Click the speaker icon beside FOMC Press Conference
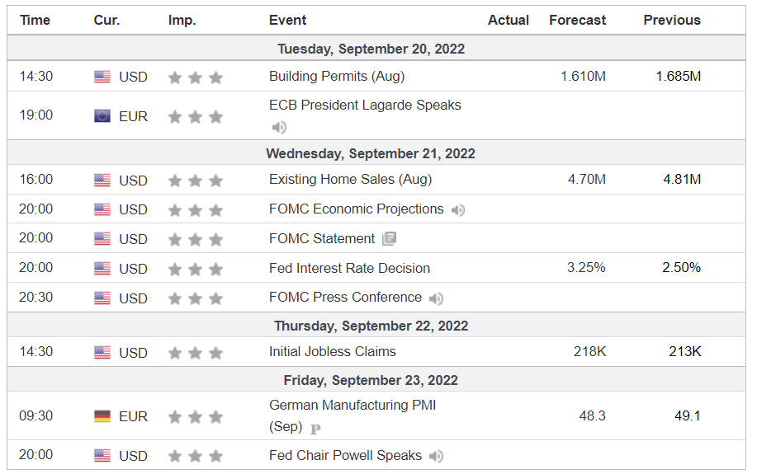Screen dimensions: 757x474 (x=436, y=298)
